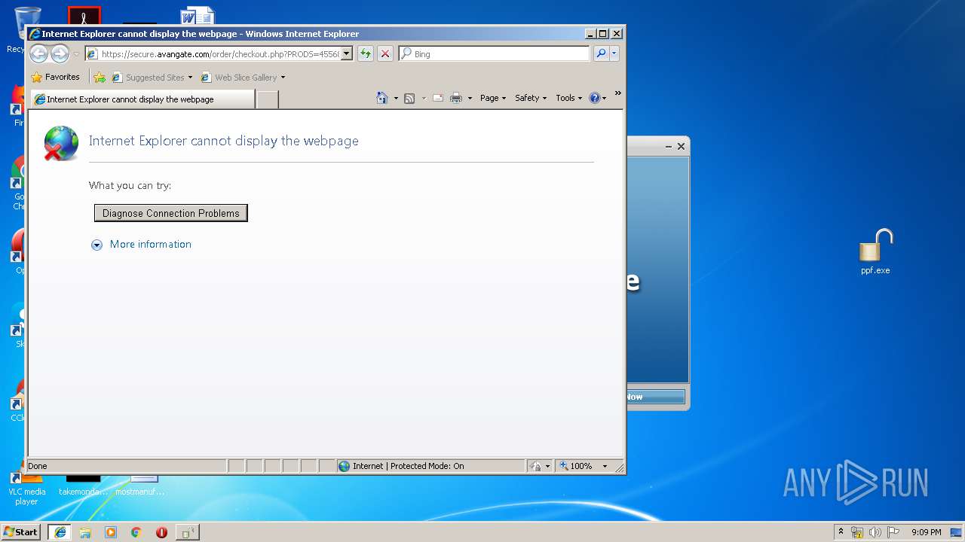
Task: Click the Internet Protected Mode status zone
Action: (x=430, y=466)
